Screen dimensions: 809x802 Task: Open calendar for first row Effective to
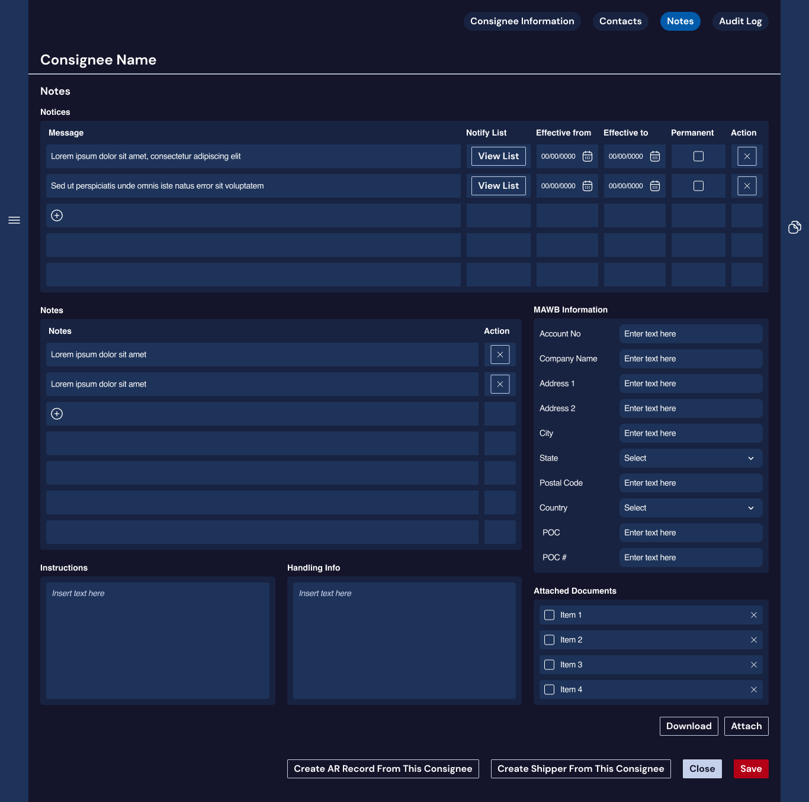pos(655,156)
